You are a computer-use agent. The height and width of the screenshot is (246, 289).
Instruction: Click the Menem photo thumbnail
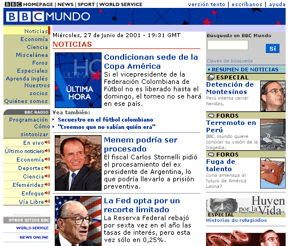click(78, 163)
